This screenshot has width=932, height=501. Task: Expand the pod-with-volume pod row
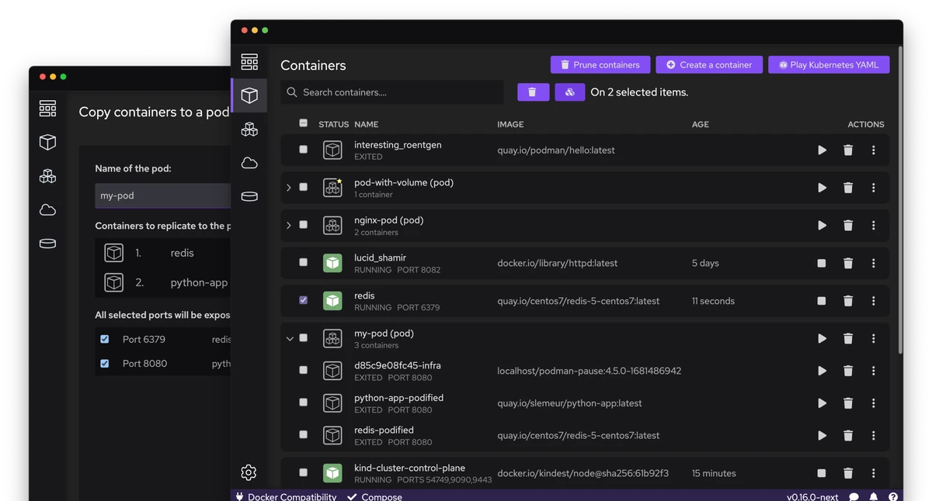(288, 188)
